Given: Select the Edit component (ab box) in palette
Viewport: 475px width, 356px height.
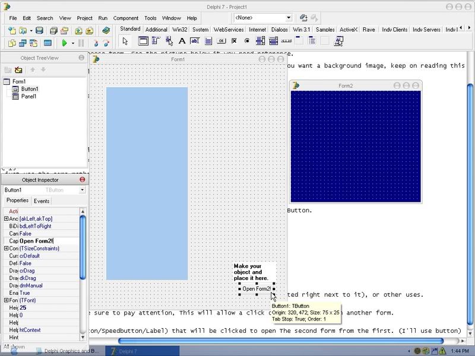Looking at the screenshot, I should coord(195,41).
